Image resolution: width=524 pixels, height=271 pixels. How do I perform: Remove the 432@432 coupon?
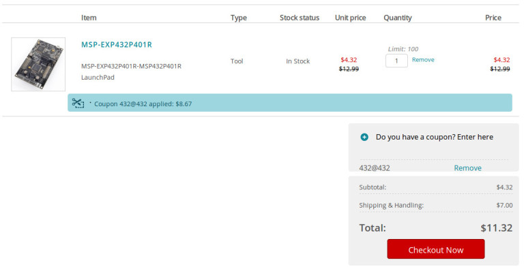pos(467,168)
